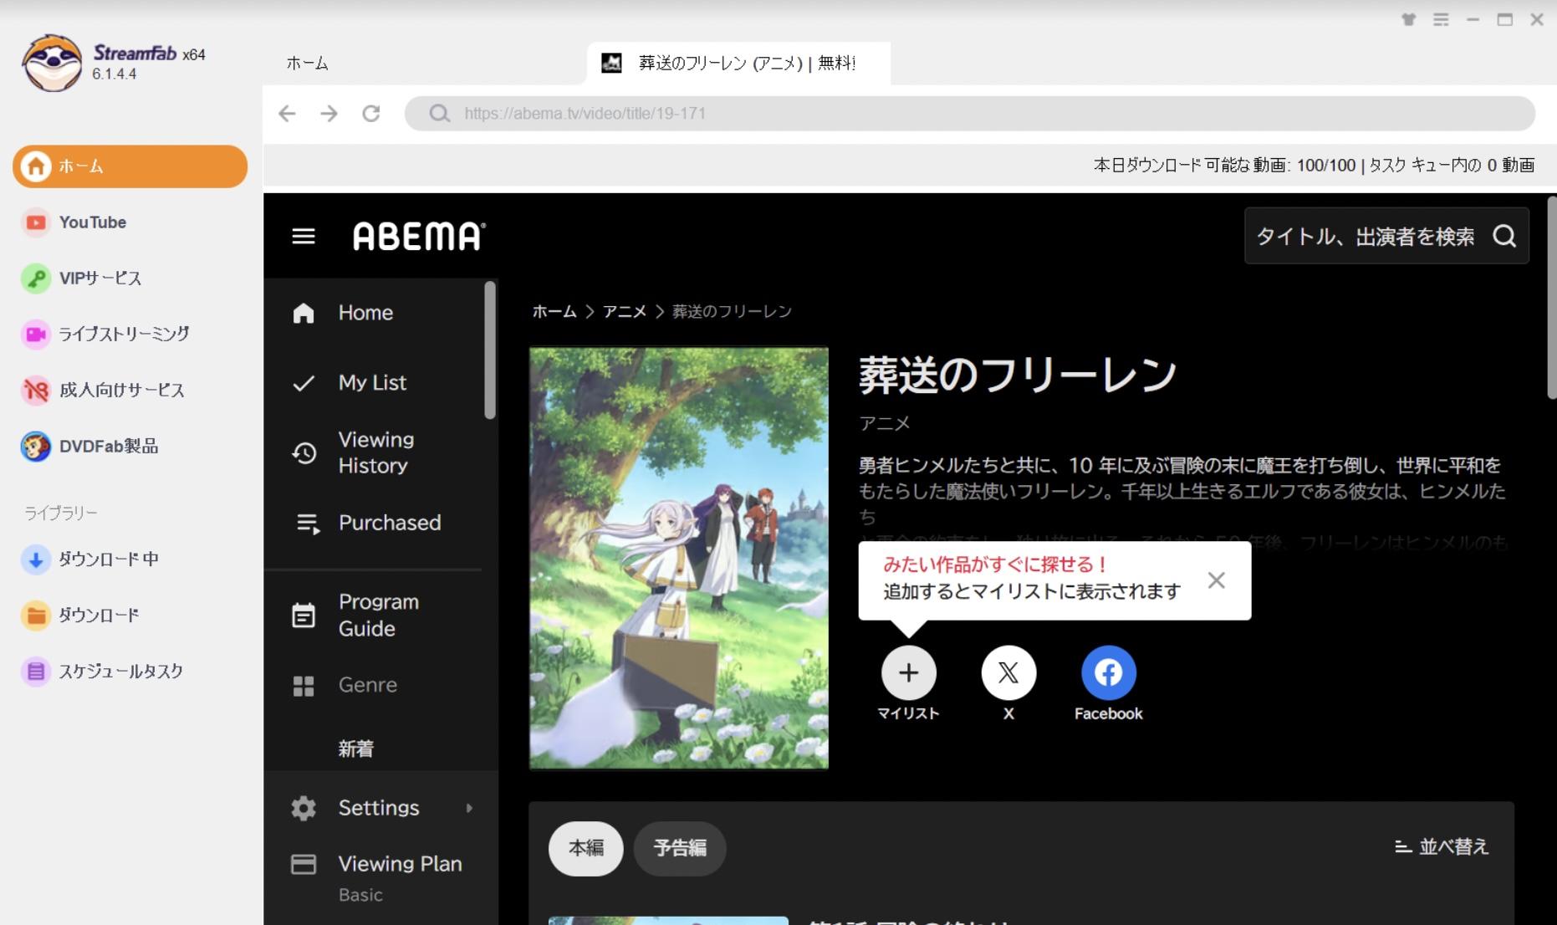The height and width of the screenshot is (925, 1557).
Task: Click the Viewing Plan card icon
Action: pyautogui.click(x=304, y=865)
